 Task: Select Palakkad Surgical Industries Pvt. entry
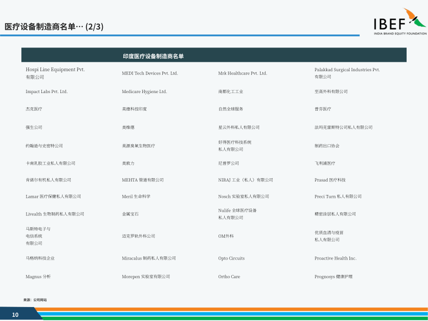click(x=347, y=73)
